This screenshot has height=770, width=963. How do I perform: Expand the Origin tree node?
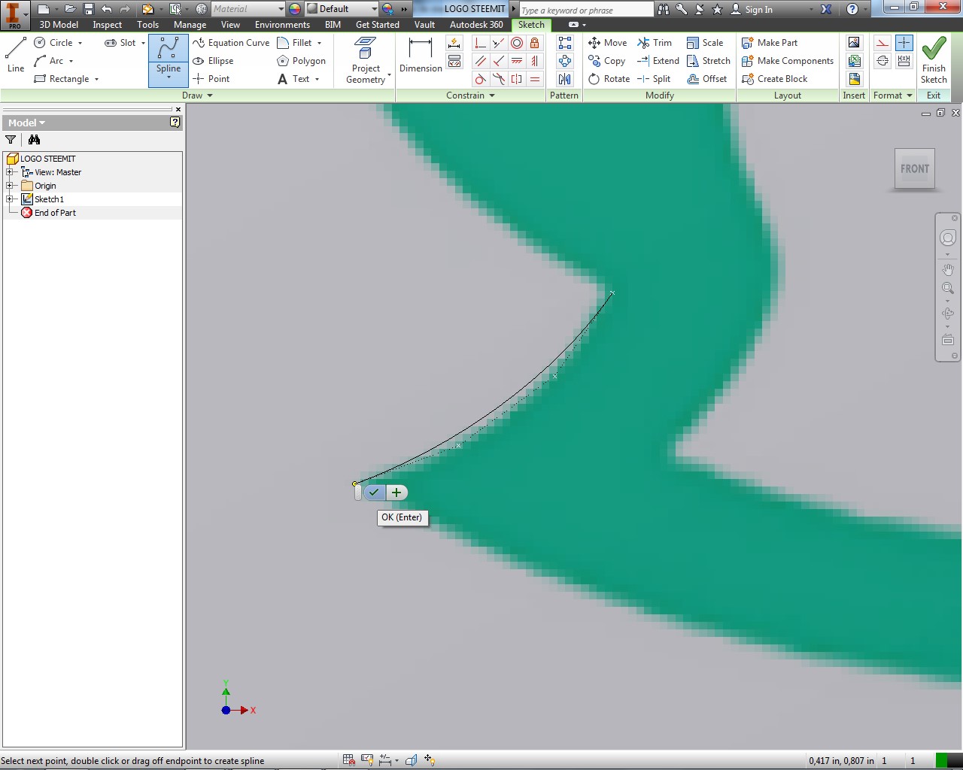tap(10, 186)
